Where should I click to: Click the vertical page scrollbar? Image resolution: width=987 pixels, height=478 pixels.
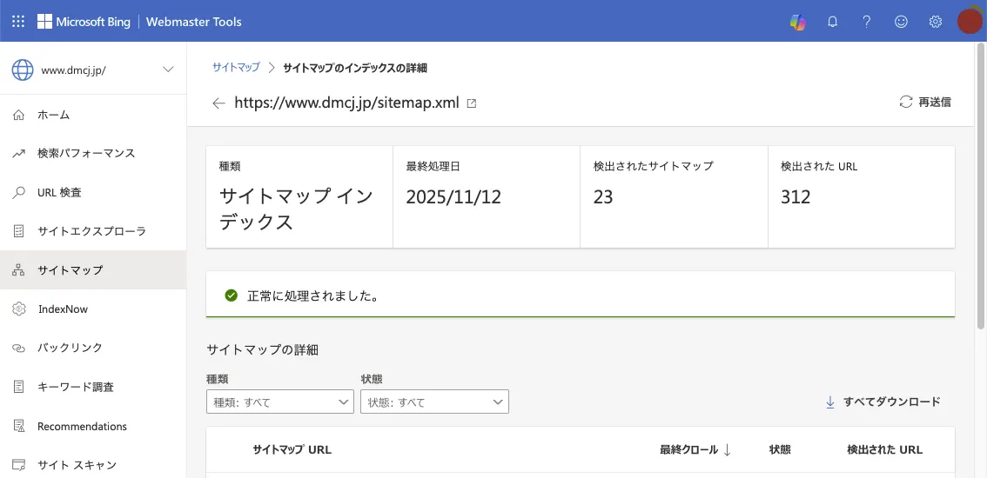(981, 185)
